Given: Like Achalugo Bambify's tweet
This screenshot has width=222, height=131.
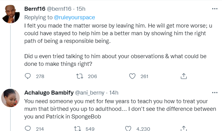Looking at the screenshot, I should point(128,129).
